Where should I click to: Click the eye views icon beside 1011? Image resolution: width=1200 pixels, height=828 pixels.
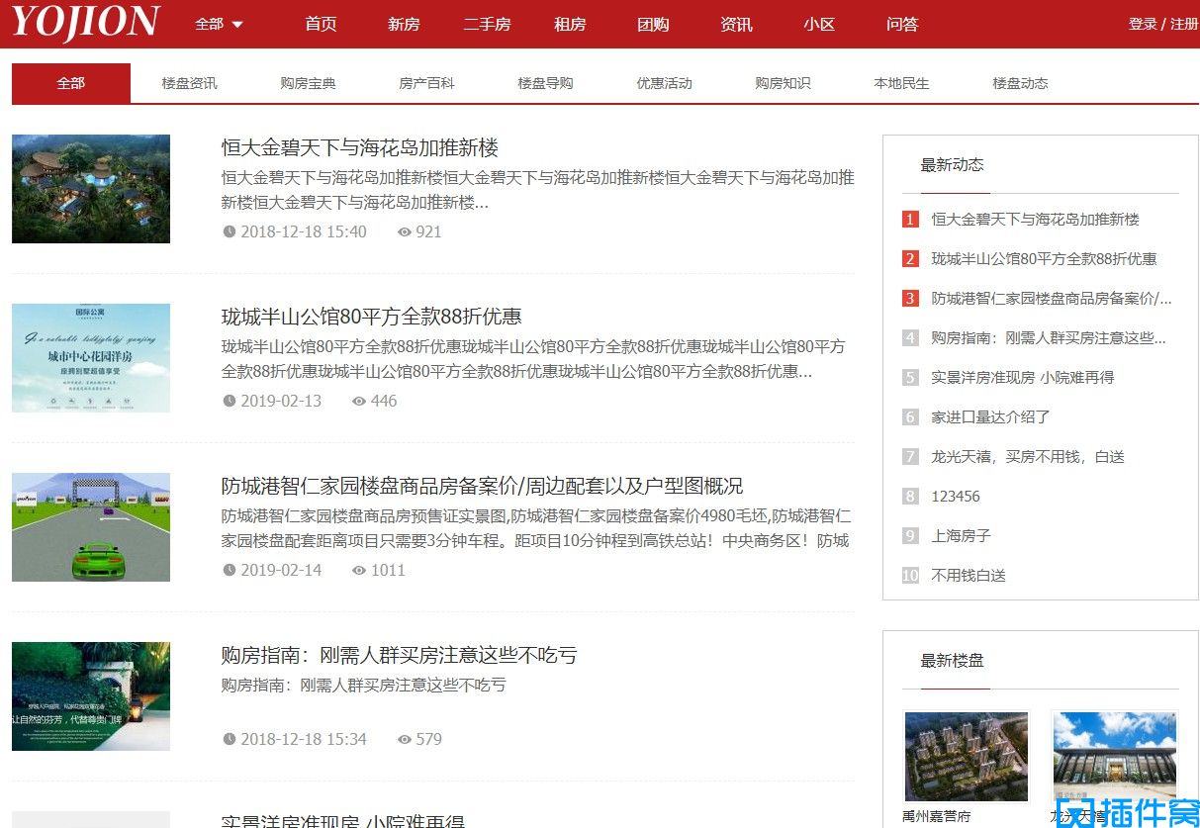tap(359, 571)
